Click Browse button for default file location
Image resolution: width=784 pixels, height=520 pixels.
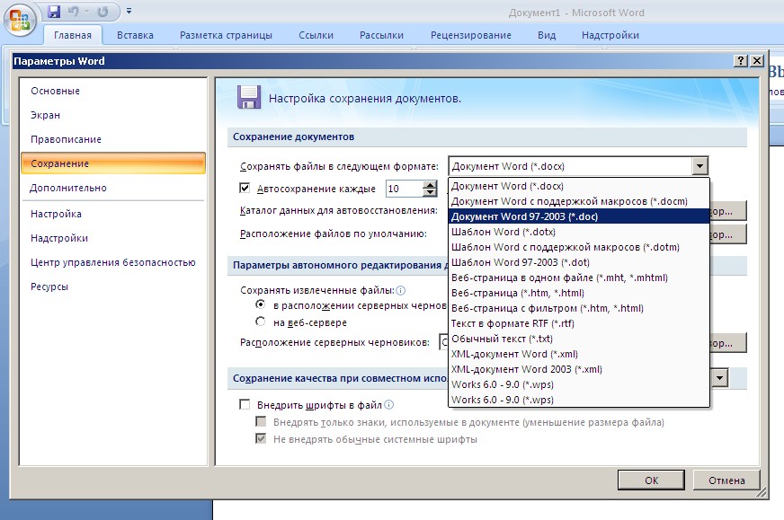point(728,234)
